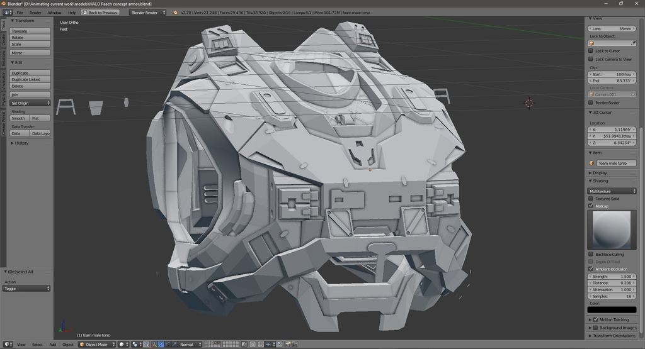
Task: Click the pivot point selector icon
Action: pyautogui.click(x=135, y=344)
